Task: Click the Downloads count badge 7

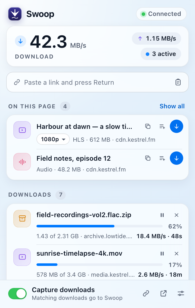Action: (x=61, y=195)
